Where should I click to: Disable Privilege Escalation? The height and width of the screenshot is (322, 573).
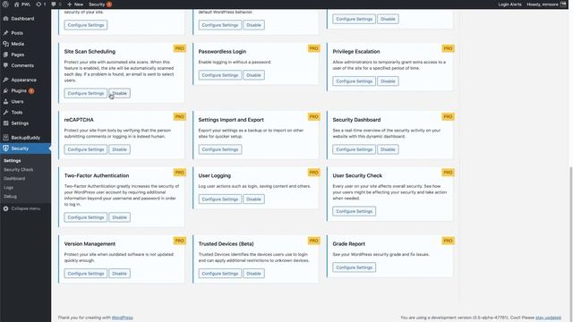click(388, 81)
